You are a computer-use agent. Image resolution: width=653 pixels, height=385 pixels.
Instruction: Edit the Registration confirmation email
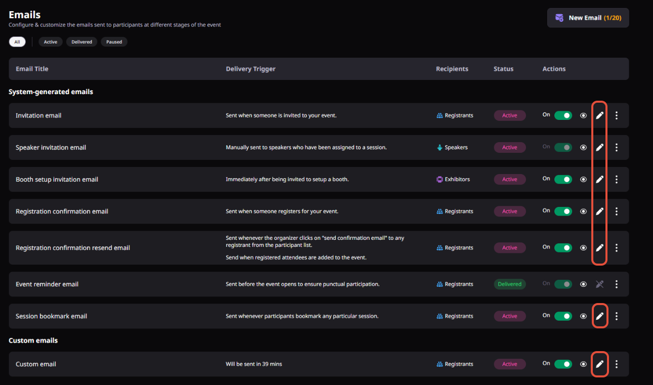[x=599, y=211]
